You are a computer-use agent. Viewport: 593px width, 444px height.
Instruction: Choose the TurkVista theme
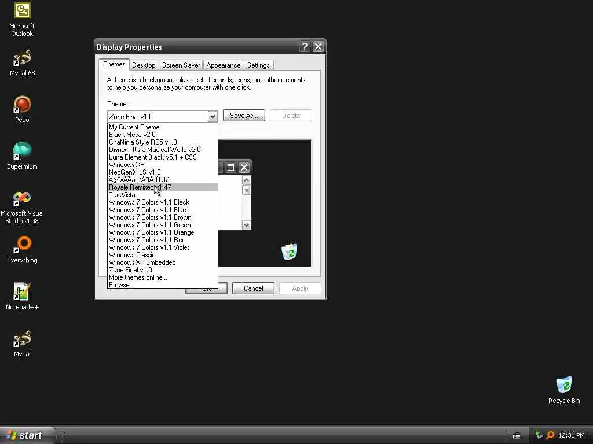tap(163, 195)
